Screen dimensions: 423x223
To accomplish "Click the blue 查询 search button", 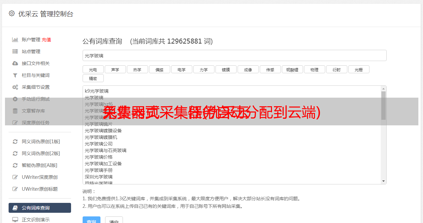I will point(92,220).
